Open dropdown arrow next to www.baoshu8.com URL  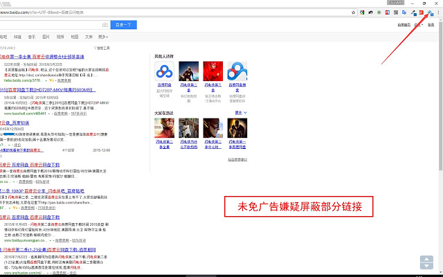coord(49,114)
